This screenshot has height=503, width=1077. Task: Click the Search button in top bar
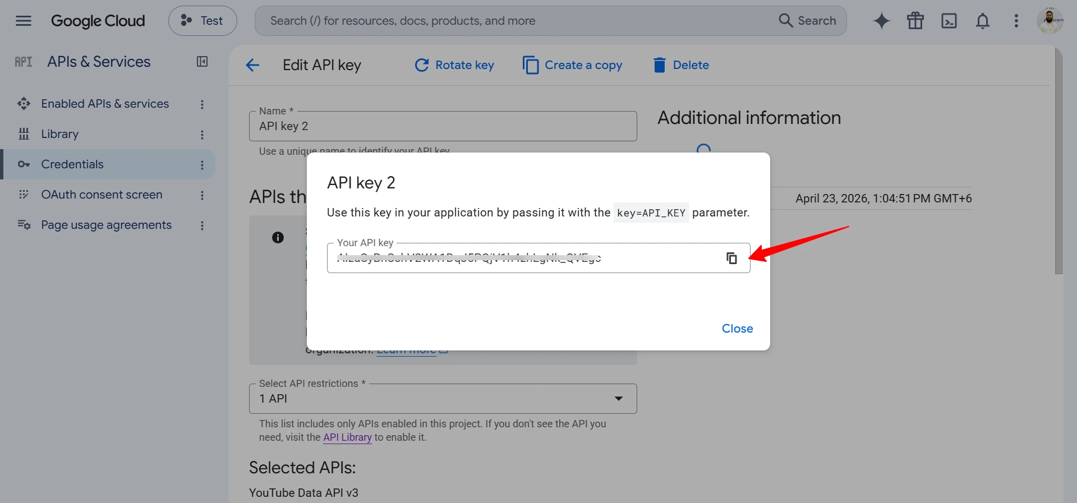tap(808, 21)
